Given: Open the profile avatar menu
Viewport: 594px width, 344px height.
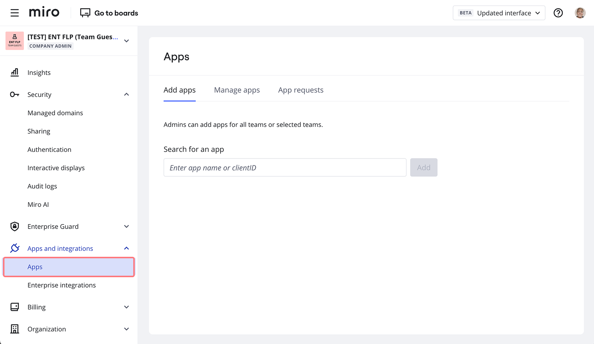Looking at the screenshot, I should pos(580,12).
